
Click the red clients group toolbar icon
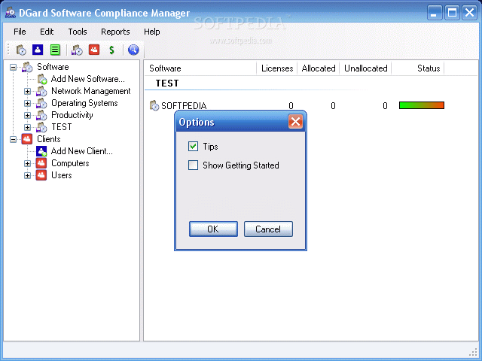94,50
